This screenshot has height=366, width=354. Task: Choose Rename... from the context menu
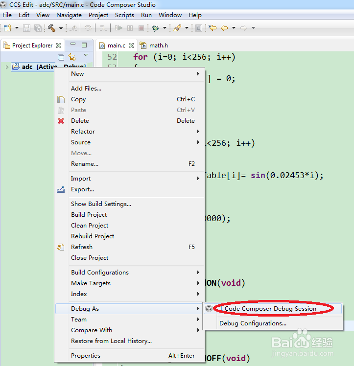pos(130,163)
